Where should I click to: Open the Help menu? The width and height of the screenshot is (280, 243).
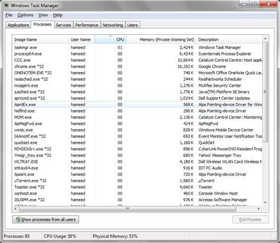[x=58, y=15]
